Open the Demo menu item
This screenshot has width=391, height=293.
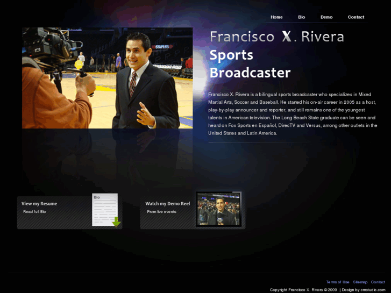click(326, 17)
